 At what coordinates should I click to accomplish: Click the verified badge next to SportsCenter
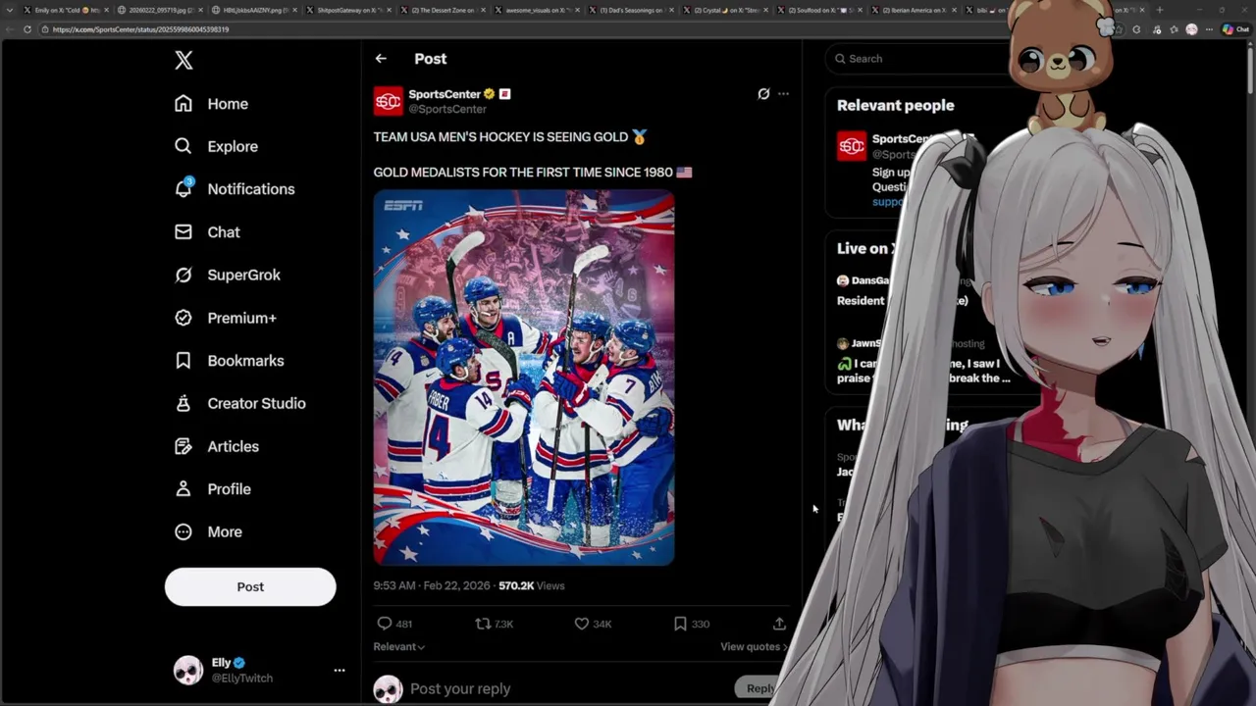click(489, 94)
